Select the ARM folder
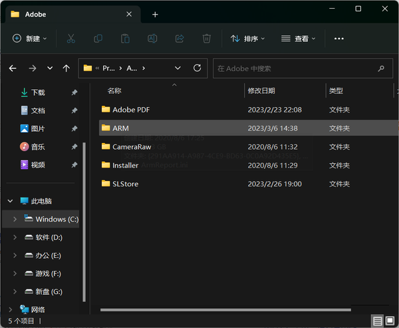Screen dimensions: 399x328 pos(248,128)
